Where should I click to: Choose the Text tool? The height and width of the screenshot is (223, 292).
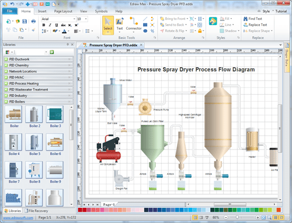click(120, 25)
